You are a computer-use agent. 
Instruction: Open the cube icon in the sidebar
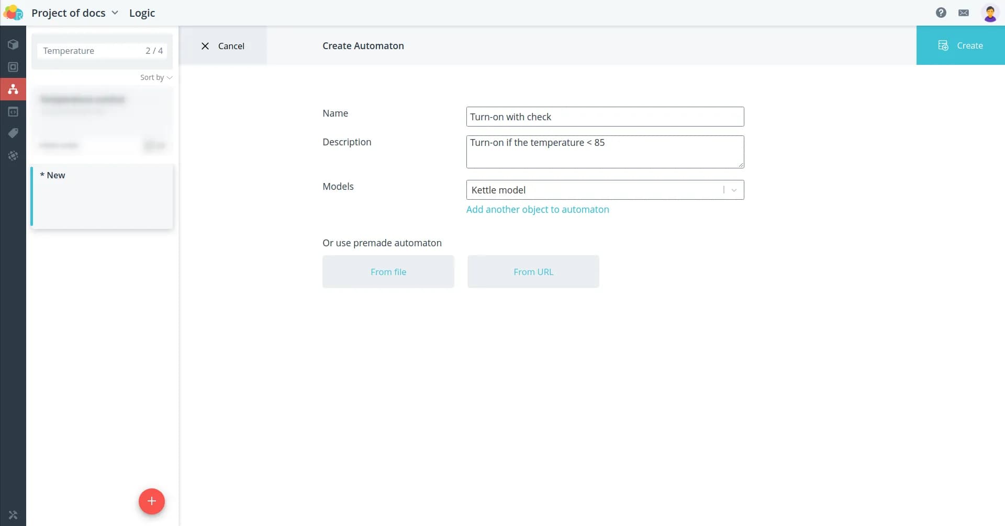pyautogui.click(x=13, y=44)
